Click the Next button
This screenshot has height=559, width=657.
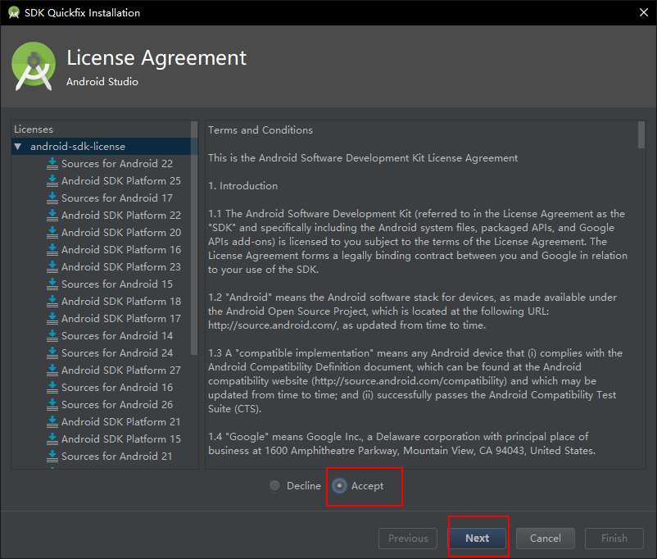coord(478,538)
